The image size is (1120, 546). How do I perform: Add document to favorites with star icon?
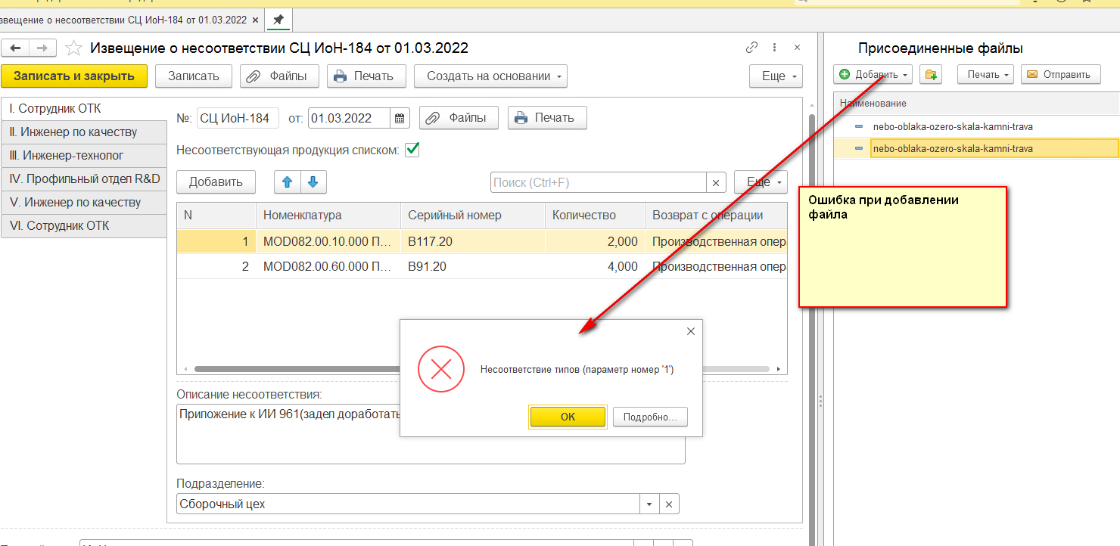point(73,48)
